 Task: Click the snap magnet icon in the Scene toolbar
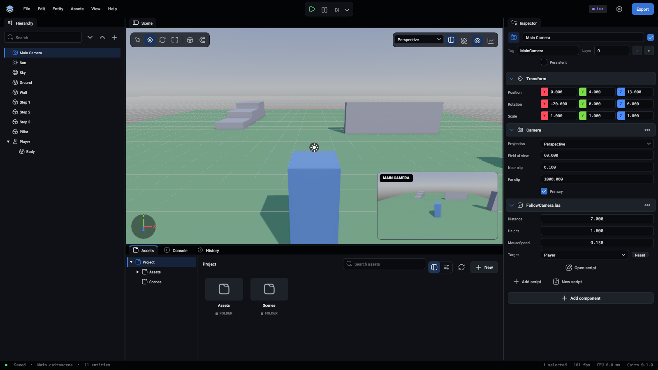pyautogui.click(x=202, y=40)
